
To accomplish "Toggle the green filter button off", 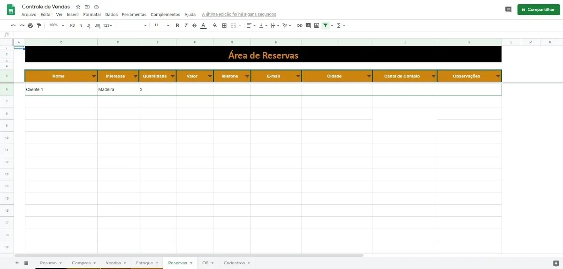I will coord(325,25).
